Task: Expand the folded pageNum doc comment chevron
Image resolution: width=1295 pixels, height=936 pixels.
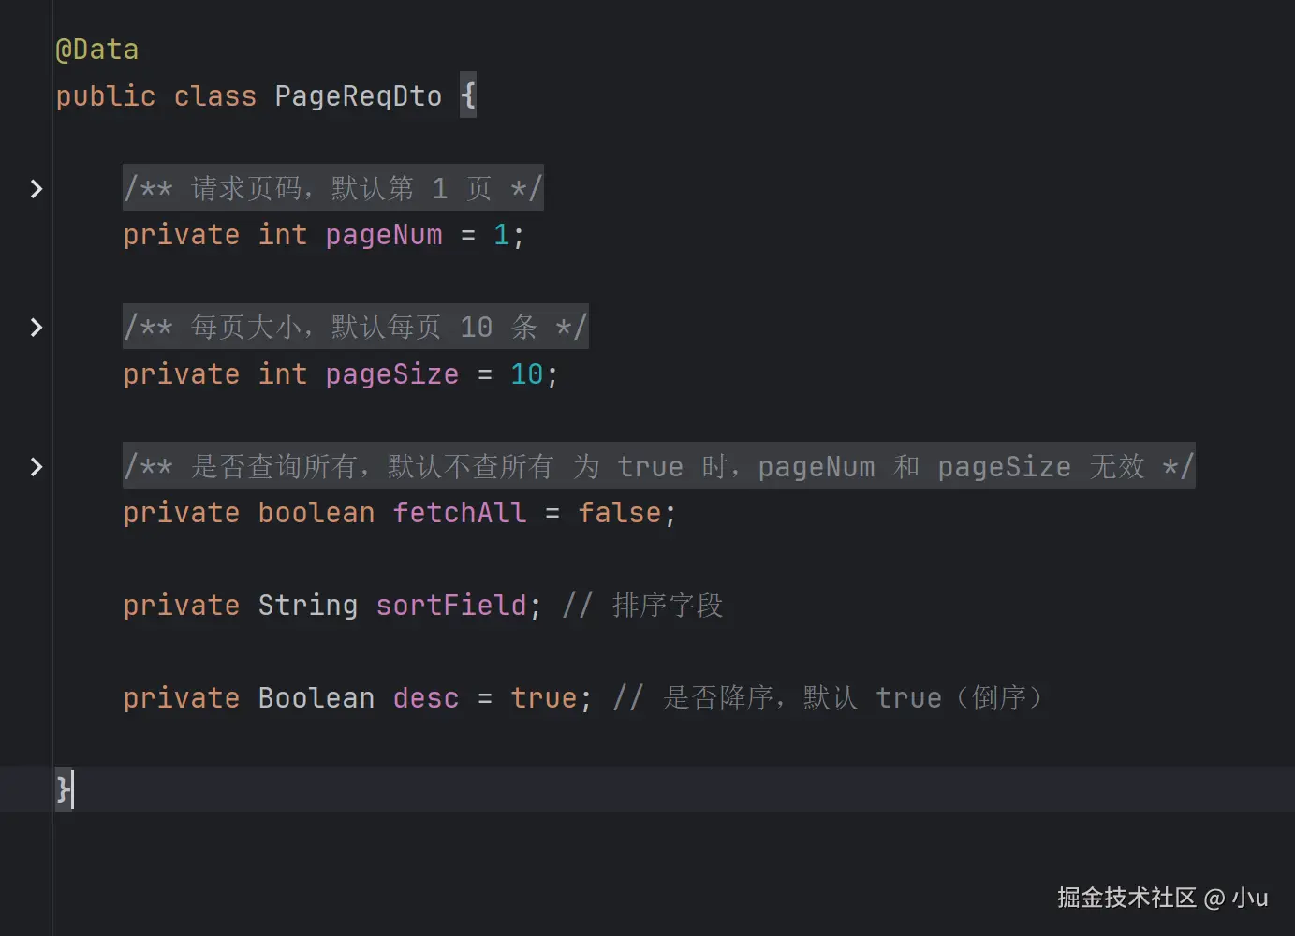Action: pos(37,189)
